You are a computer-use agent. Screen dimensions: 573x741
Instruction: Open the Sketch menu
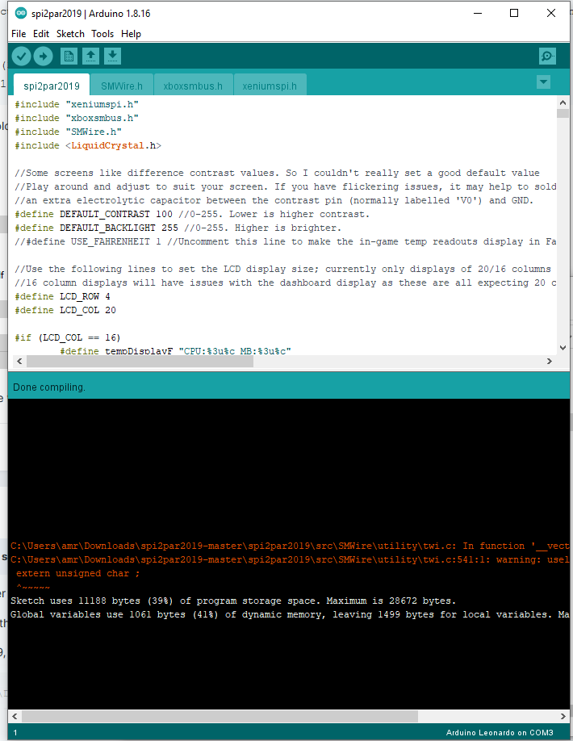tap(70, 34)
